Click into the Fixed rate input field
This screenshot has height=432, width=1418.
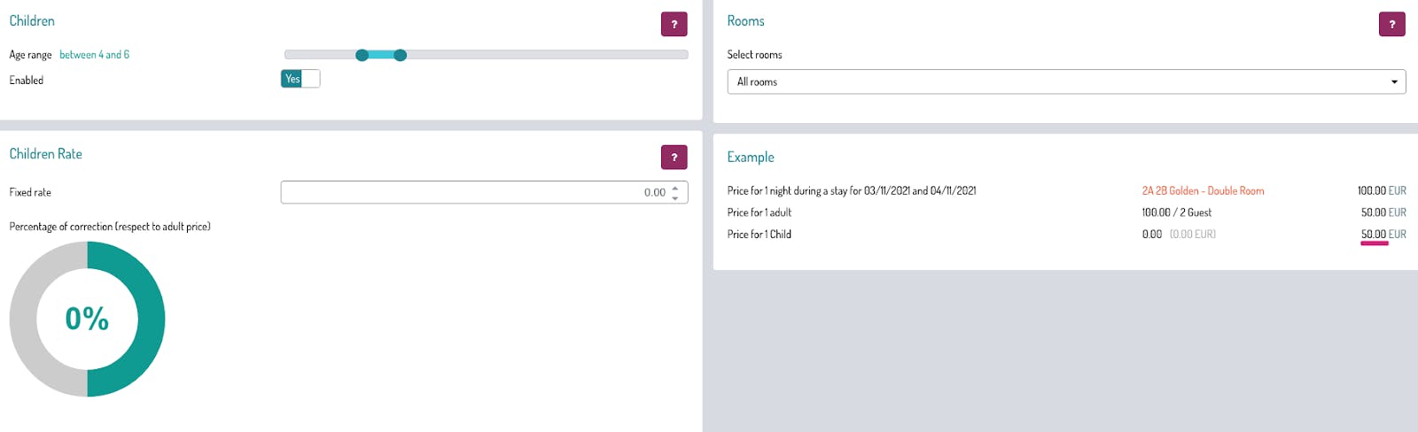click(x=484, y=192)
